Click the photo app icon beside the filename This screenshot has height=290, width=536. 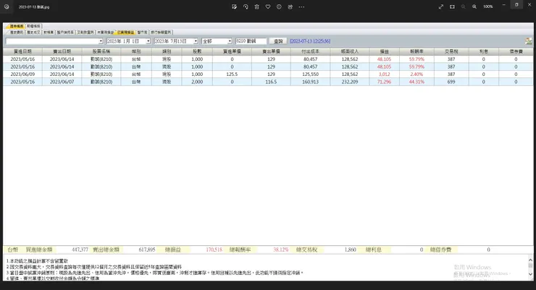pyautogui.click(x=7, y=7)
